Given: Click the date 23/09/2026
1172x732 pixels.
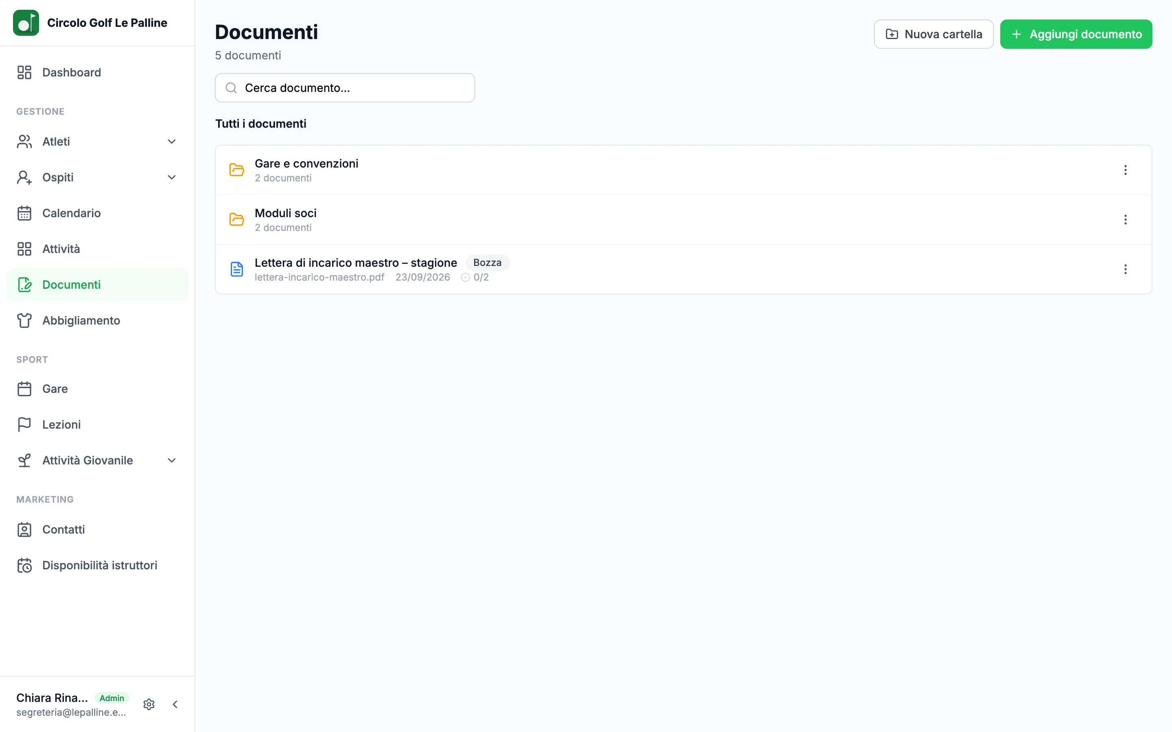Looking at the screenshot, I should 422,277.
